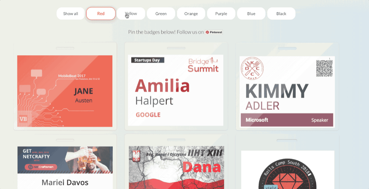Filter badges by Yellow
Image resolution: width=369 pixels, height=189 pixels.
pos(131,14)
